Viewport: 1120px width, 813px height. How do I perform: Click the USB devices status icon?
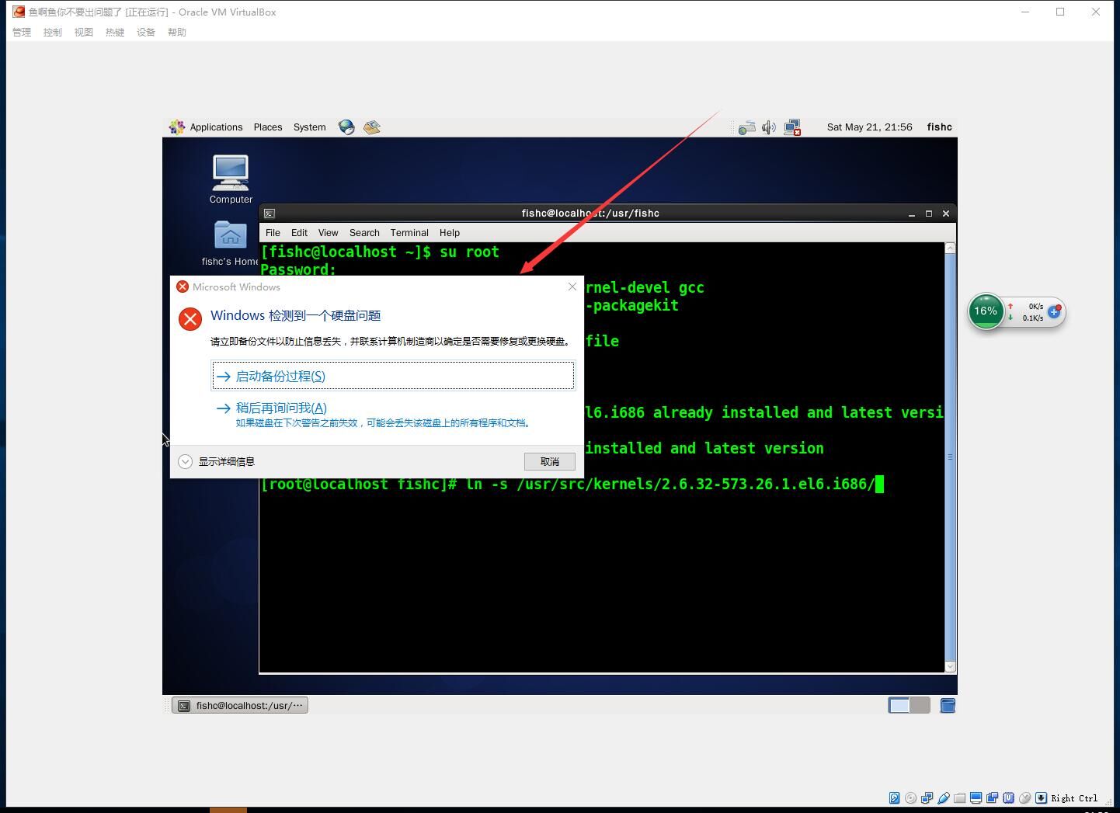point(944,797)
